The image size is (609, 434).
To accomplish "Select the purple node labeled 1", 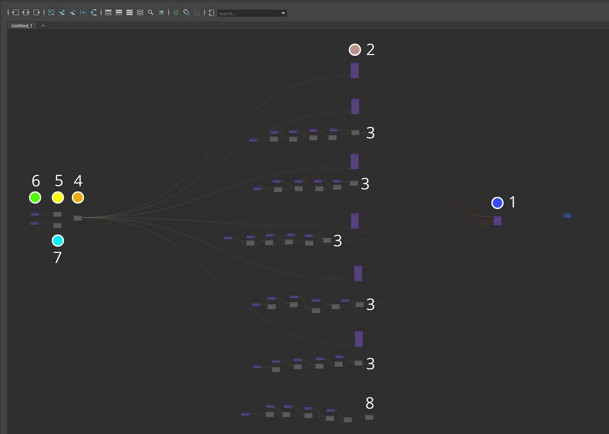I will tap(497, 221).
